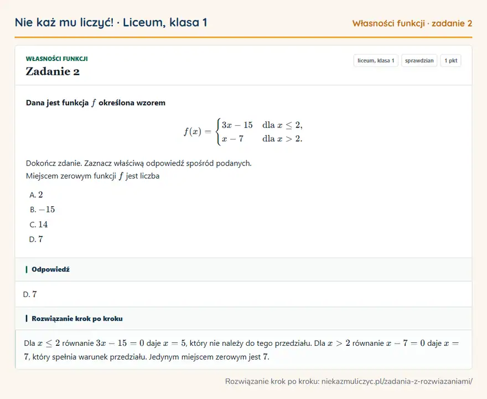Click the 'Dokończ zdanie. Zaznacz właściwą odpowiedź' instruction

pyautogui.click(x=138, y=163)
